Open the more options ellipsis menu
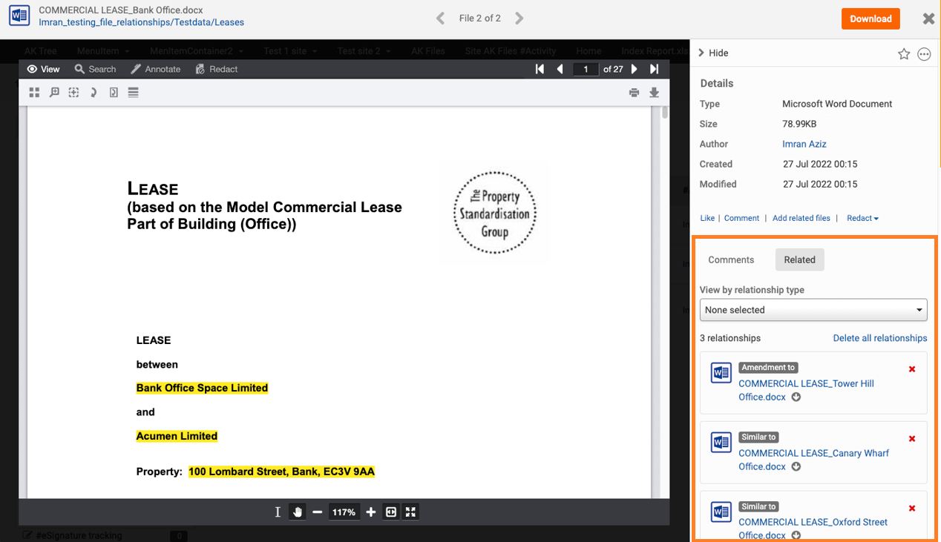The height and width of the screenshot is (542, 941). [924, 53]
